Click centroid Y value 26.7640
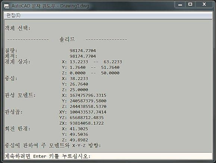Viewport: 216px width, 163px height. [x=79, y=84]
